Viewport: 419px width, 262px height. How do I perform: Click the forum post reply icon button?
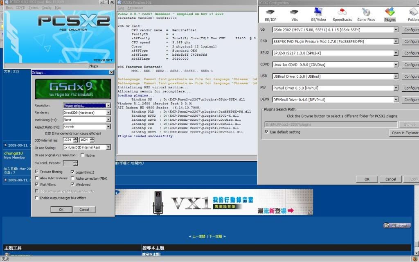tap(397, 225)
